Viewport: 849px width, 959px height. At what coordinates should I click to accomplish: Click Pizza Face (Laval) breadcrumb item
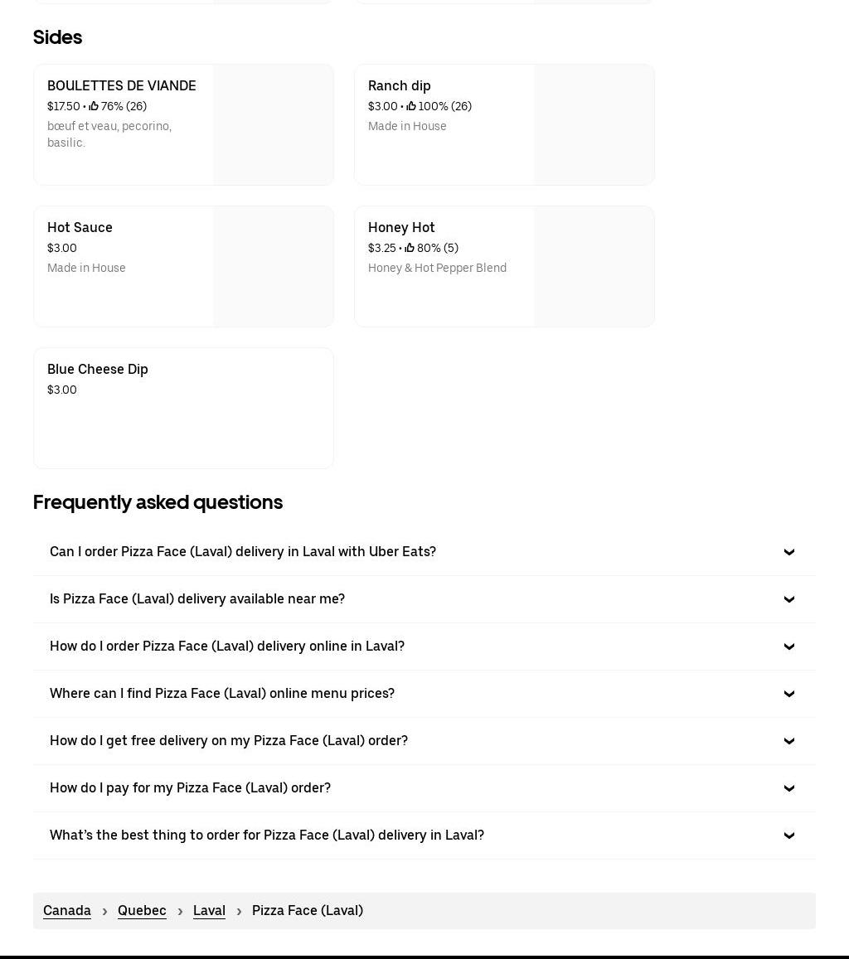pos(308,911)
